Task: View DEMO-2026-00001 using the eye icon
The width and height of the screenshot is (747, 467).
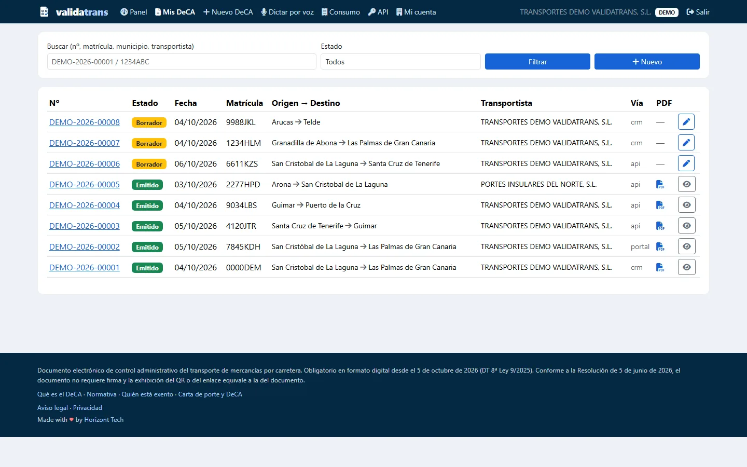Action: 687,267
